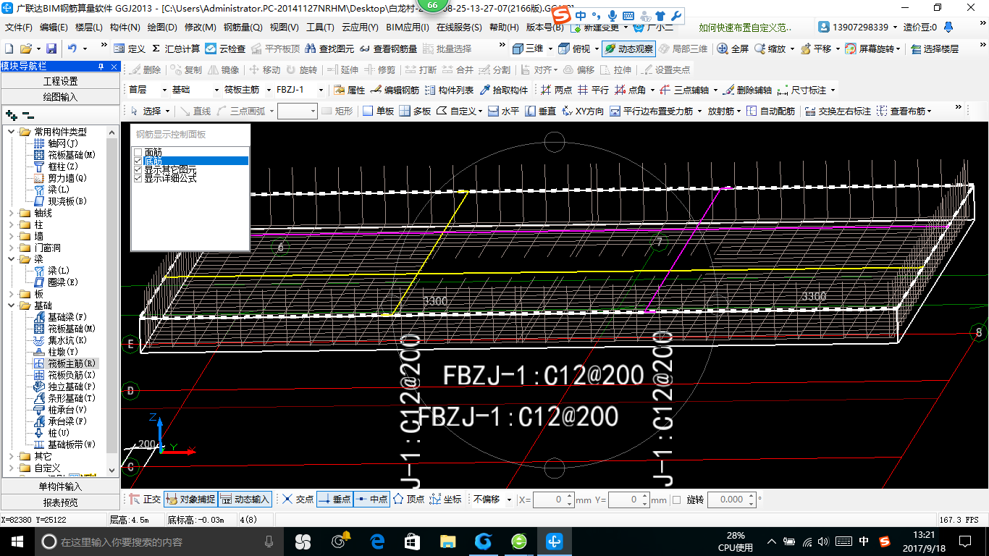
Task: Toggle 对象捕捉 object snap
Action: click(190, 500)
